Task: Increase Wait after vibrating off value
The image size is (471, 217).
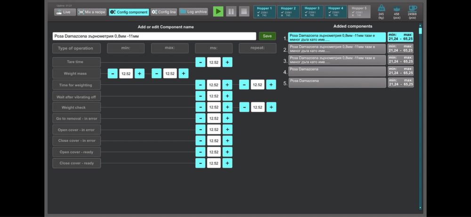Action: click(x=227, y=96)
